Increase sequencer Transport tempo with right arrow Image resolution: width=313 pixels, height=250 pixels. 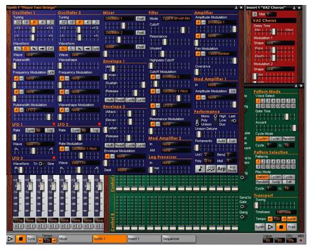284,219
